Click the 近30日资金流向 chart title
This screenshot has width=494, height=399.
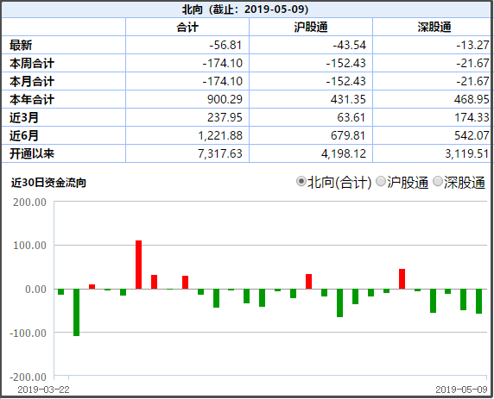pyautogui.click(x=48, y=183)
